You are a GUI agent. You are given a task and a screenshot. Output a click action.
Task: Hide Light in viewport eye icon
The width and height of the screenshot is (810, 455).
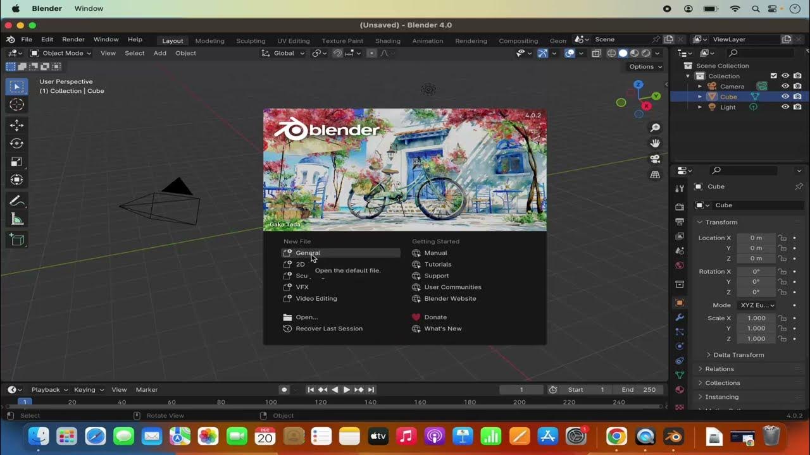[x=785, y=107]
